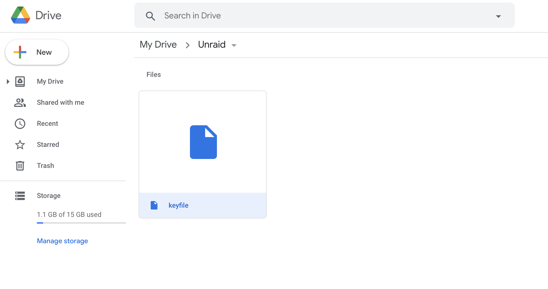
Task: Click the small keyfile document icon
Action: 154,205
